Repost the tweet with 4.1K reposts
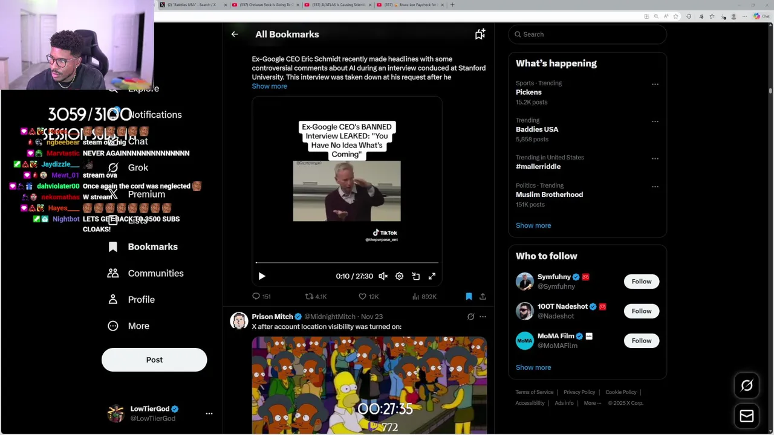The image size is (774, 435). click(x=316, y=297)
